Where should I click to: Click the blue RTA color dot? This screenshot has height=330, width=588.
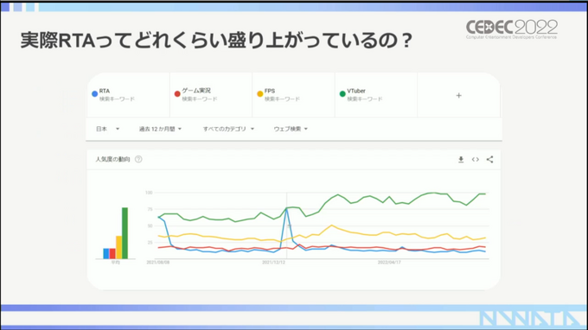(95, 93)
